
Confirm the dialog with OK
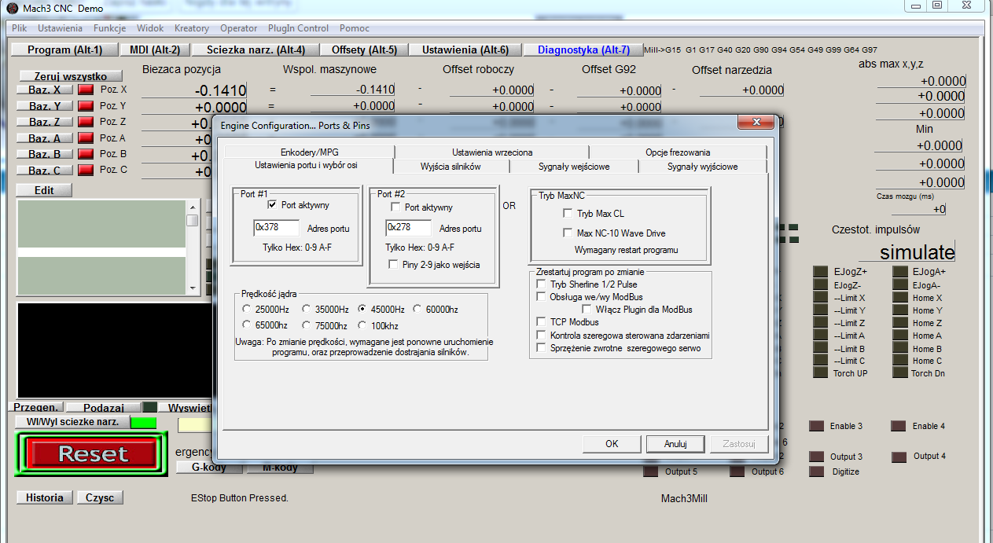point(612,444)
